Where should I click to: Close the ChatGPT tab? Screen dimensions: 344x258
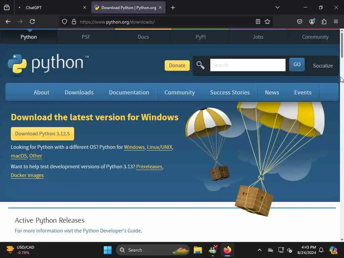(85, 7)
